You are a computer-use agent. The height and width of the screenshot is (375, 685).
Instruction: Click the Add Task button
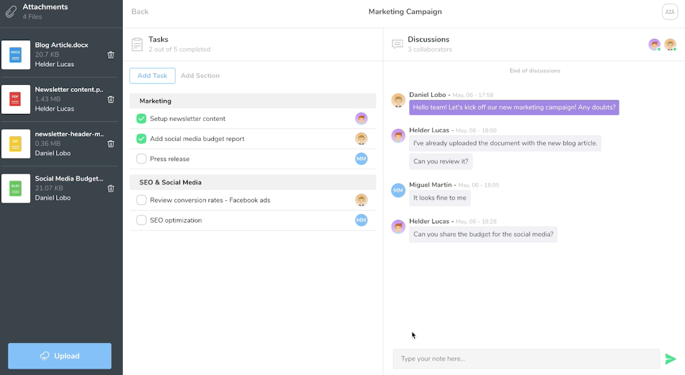coord(152,75)
